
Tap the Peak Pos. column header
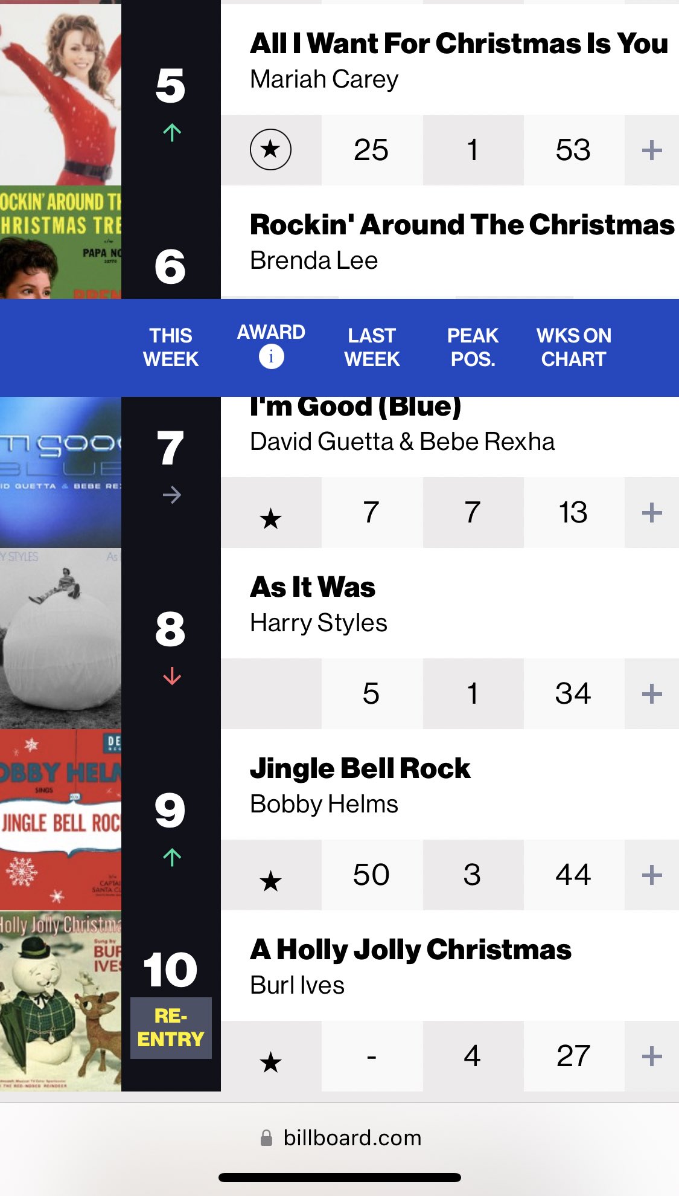point(473,347)
